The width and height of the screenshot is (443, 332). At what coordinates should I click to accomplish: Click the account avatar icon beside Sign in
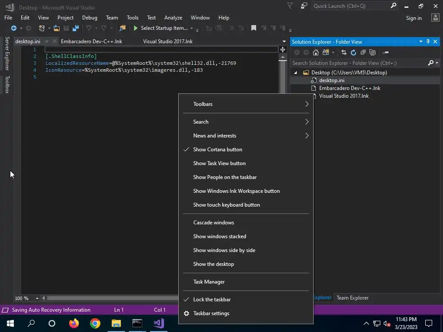click(435, 18)
